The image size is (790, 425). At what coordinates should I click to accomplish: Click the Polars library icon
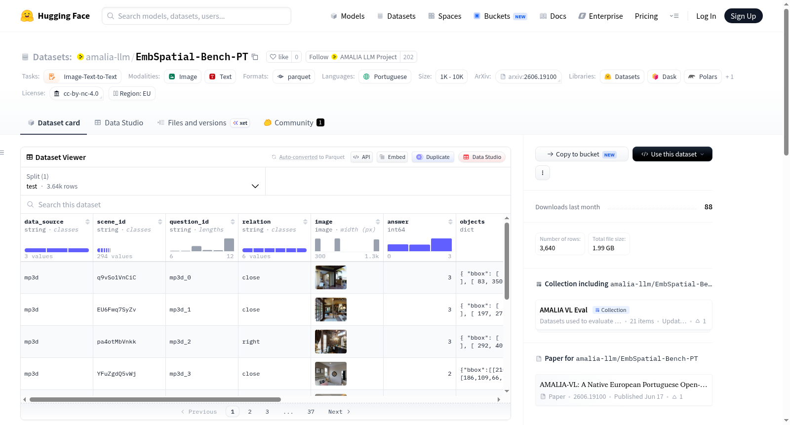click(x=692, y=77)
